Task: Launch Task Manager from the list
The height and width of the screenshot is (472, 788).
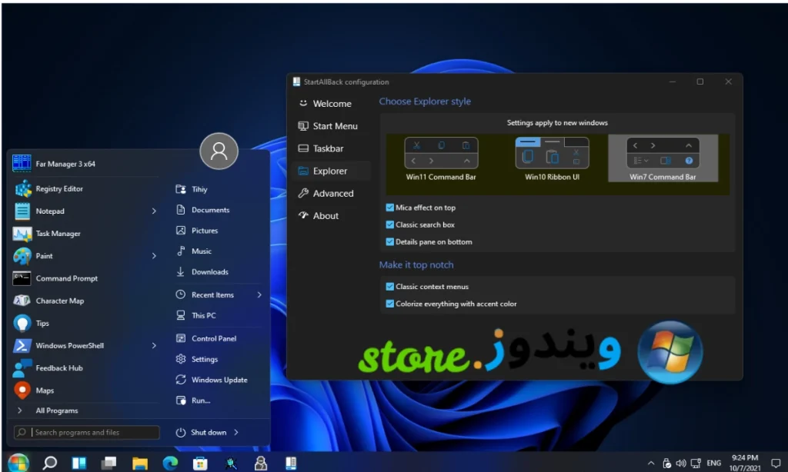Action: 58,234
